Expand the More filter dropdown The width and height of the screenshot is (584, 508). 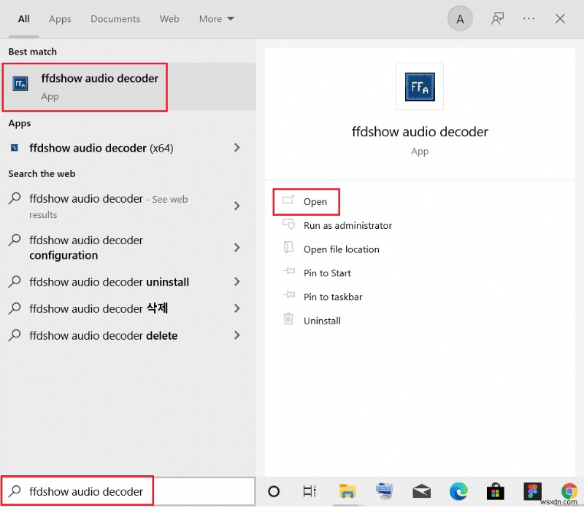(216, 19)
